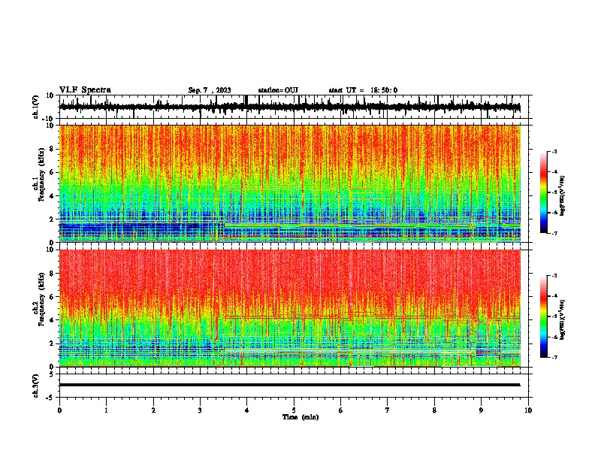This screenshot has height=460, width=595.
Task: Click the ch.2 spectrogram color scale bar
Action: [x=544, y=316]
